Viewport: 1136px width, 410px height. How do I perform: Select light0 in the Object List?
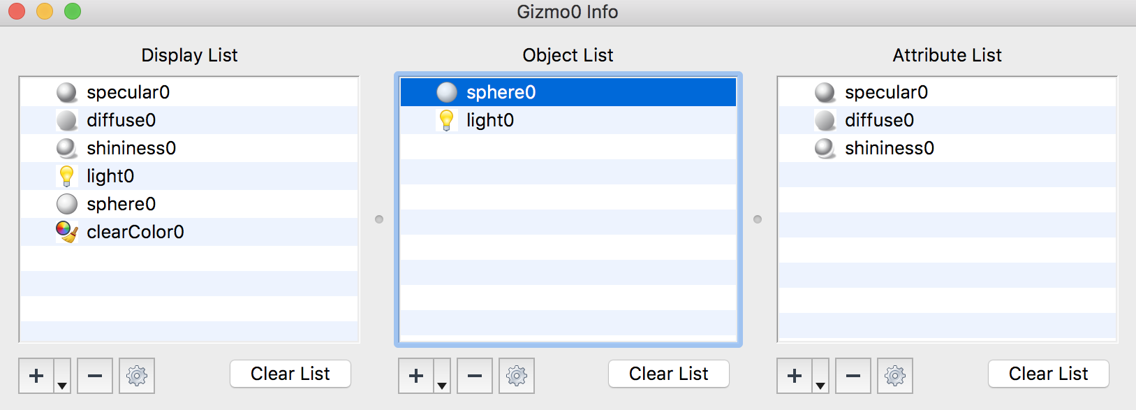tap(490, 120)
